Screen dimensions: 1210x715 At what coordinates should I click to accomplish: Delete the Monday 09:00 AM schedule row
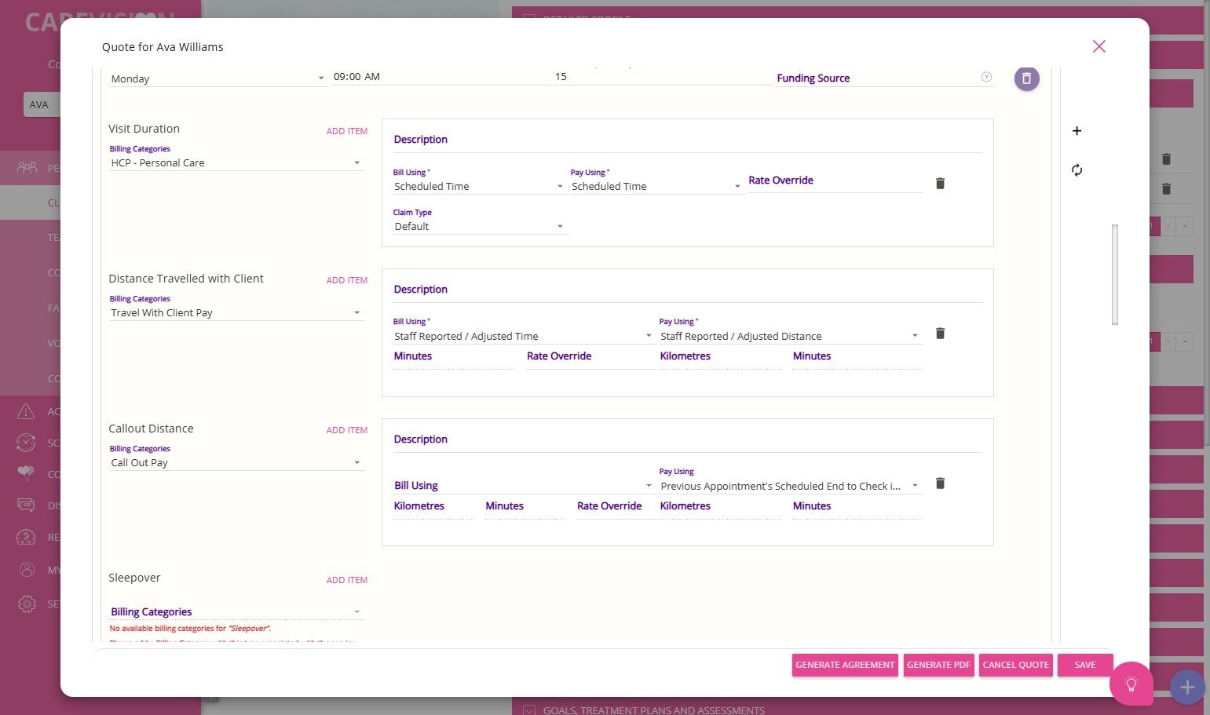click(x=1026, y=78)
